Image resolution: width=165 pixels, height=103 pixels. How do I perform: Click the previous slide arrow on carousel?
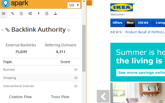[x=103, y=96]
